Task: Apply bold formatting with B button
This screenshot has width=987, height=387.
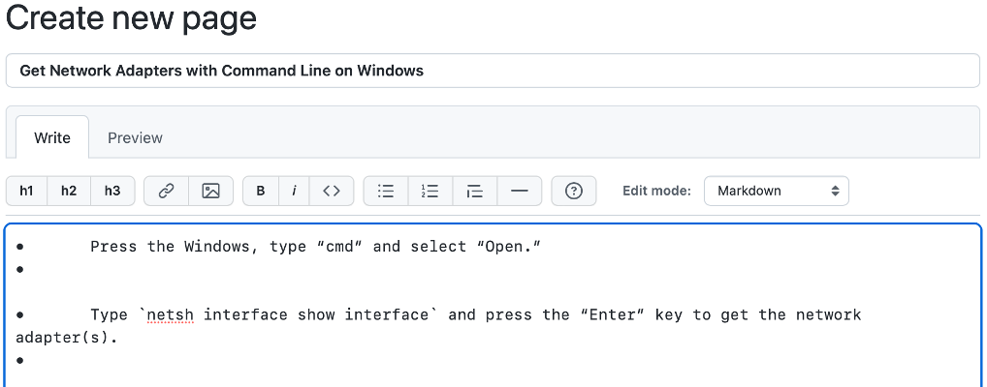Action: click(x=261, y=191)
